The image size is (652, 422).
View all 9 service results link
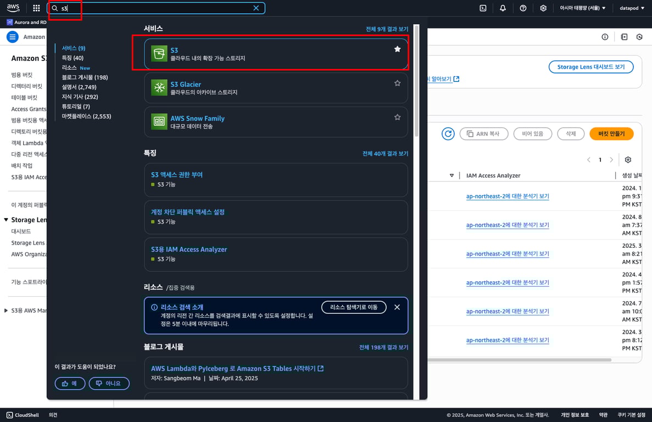point(387,29)
